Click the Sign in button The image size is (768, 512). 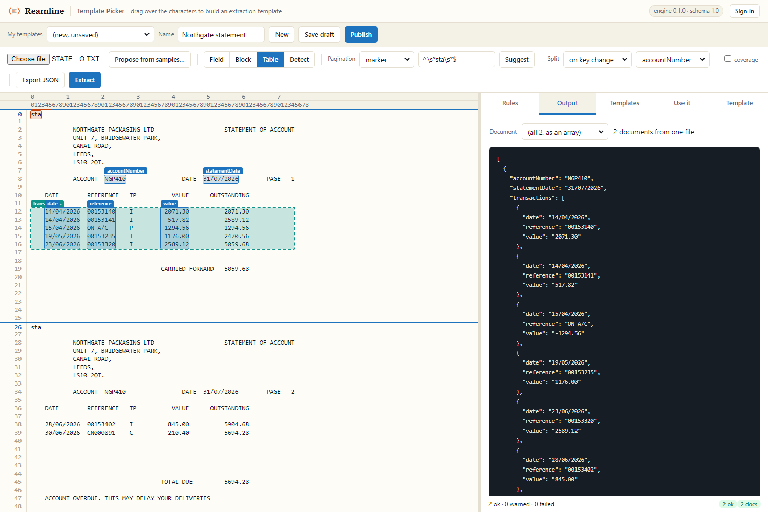tap(744, 11)
